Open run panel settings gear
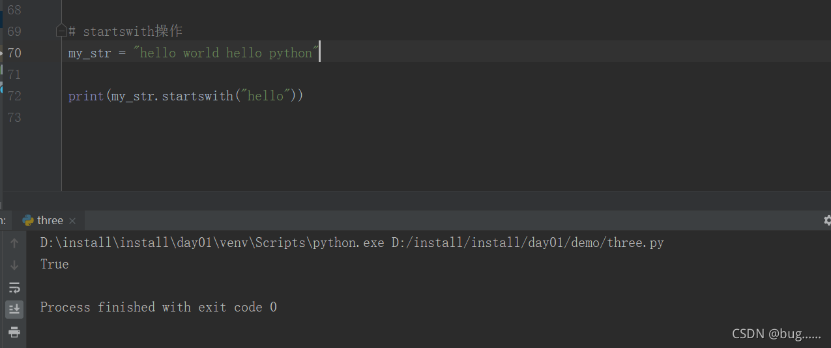 point(827,220)
